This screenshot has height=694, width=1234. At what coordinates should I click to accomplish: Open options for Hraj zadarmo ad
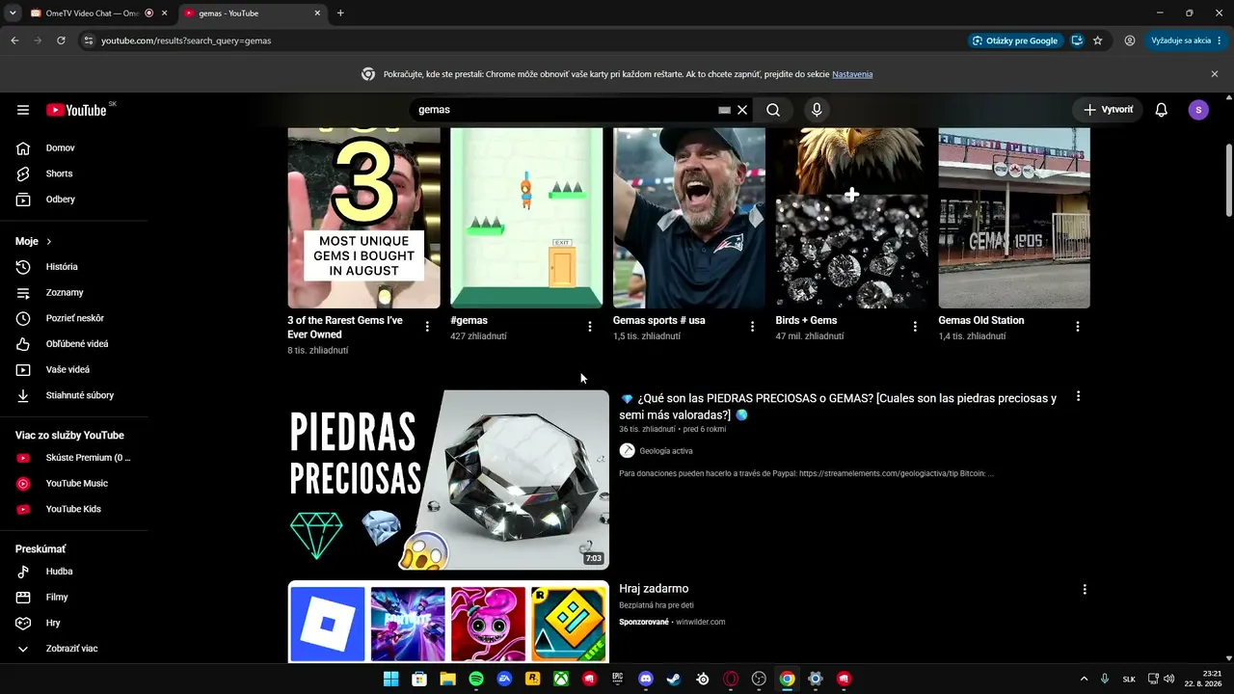pos(1085,589)
